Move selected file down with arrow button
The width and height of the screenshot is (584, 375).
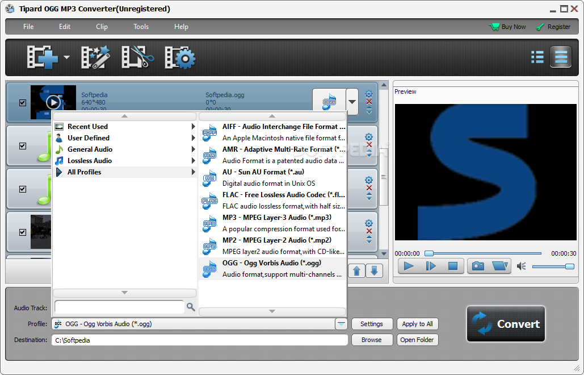[375, 271]
